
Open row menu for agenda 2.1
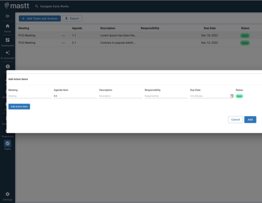(x=63, y=43)
